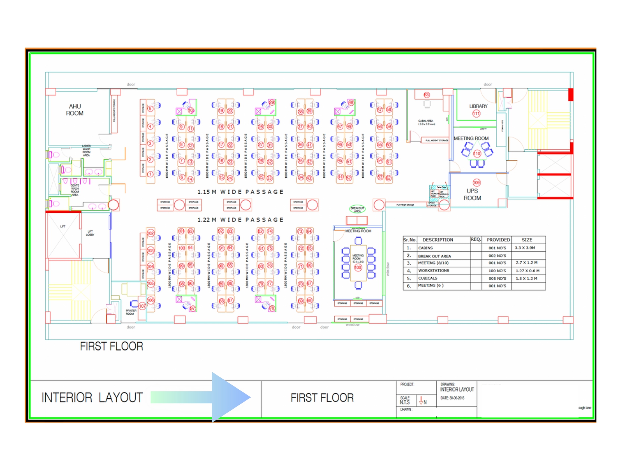
Task: Select the circled number 109 in UPS Room
Action: coord(476,183)
